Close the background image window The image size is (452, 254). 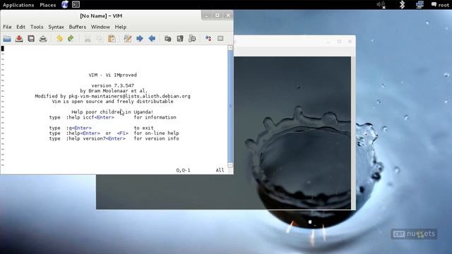(x=350, y=42)
